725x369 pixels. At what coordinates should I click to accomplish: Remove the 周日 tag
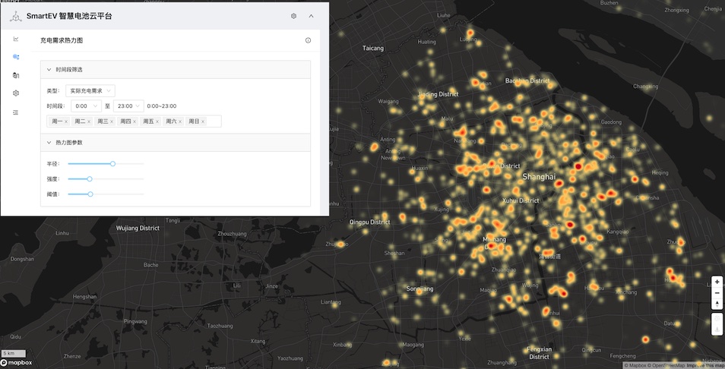(202, 121)
